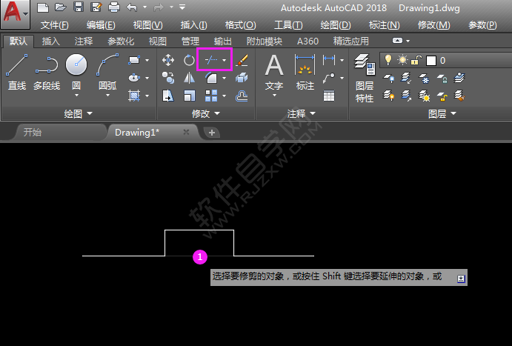Viewport: 512px width, 346px height.
Task: Open 图层特性 layer properties manager
Action: coord(364,77)
